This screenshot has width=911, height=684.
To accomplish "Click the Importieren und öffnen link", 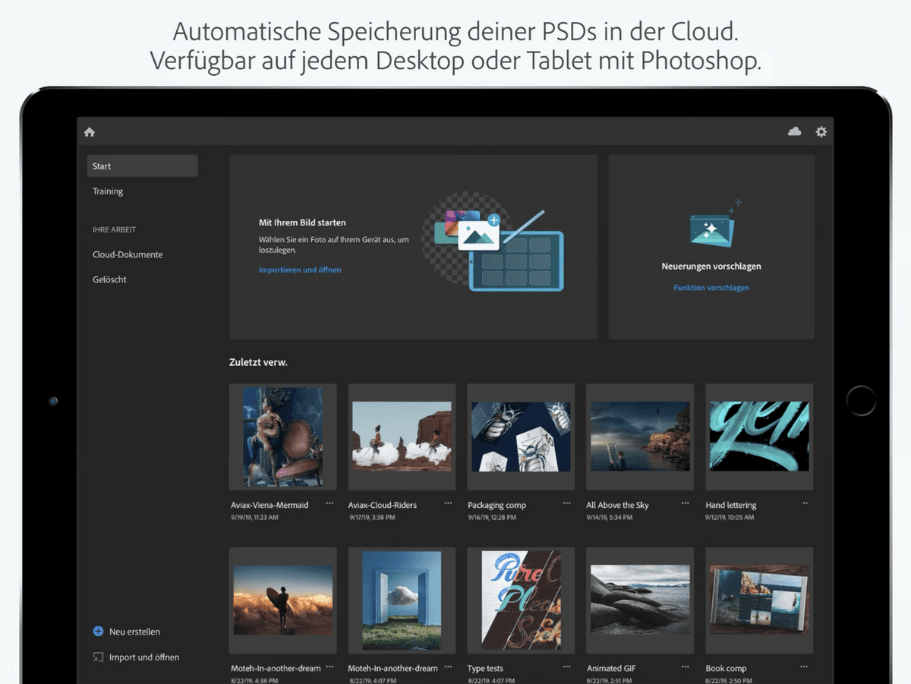I will [x=300, y=270].
